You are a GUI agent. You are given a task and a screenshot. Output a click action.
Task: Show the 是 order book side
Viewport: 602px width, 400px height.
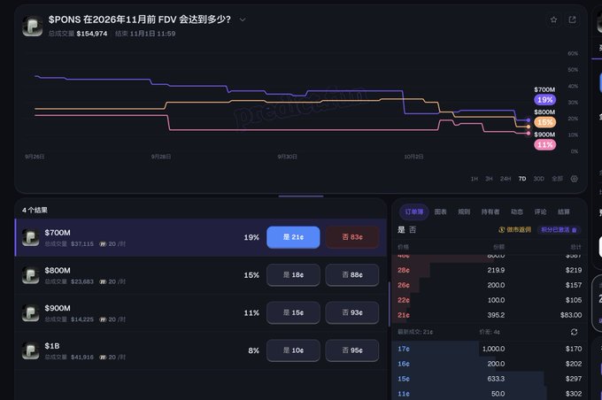[x=401, y=229]
